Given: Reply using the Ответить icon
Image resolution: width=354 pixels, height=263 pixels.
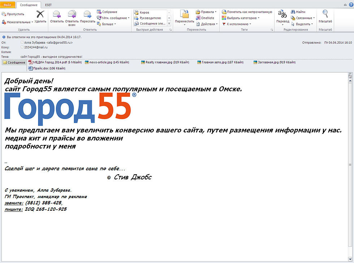Looking at the screenshot, I should (57, 17).
